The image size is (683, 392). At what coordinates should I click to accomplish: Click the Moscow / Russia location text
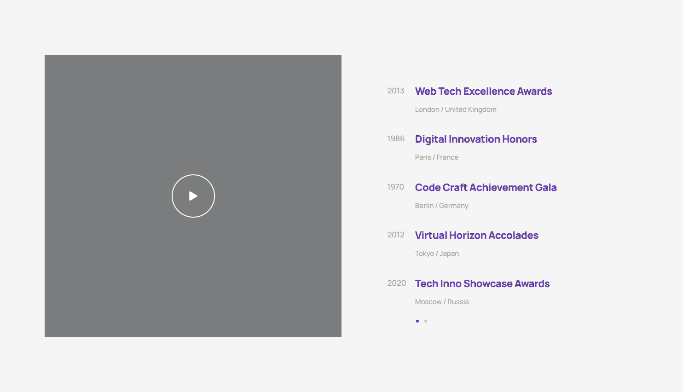442,302
